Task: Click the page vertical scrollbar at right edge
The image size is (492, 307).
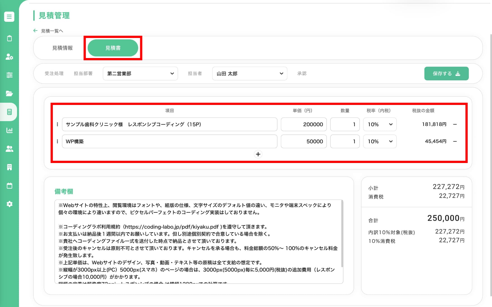Action: (x=491, y=165)
